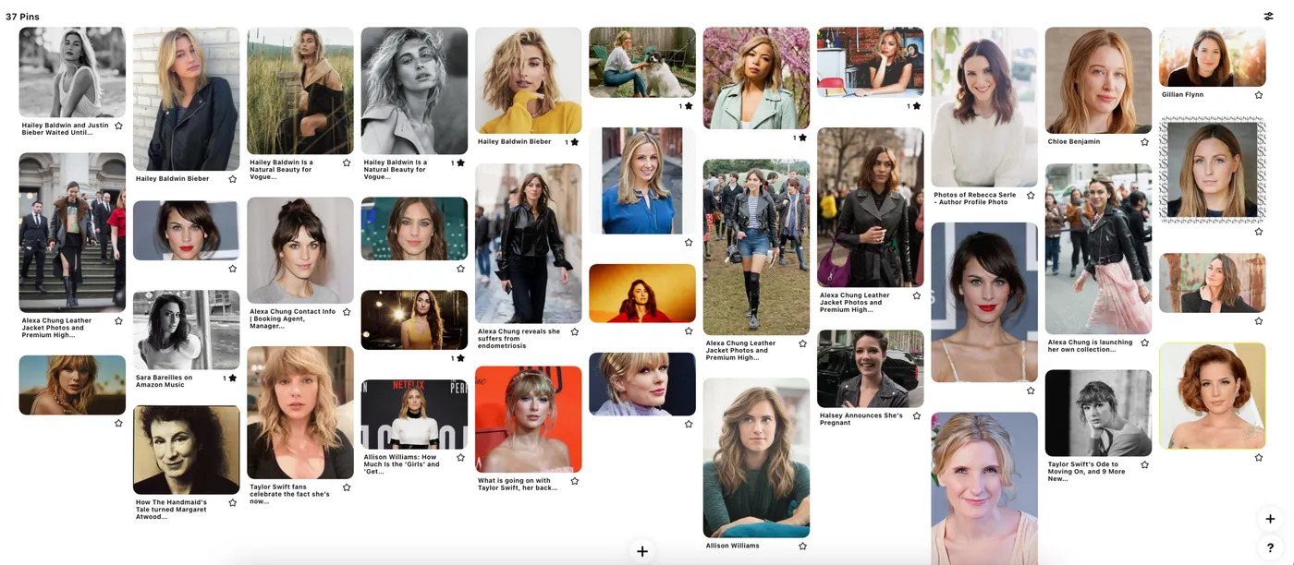Star the Taylor Swift's Ode to Moving On pin
The height and width of the screenshot is (565, 1294).
pyautogui.click(x=1144, y=465)
